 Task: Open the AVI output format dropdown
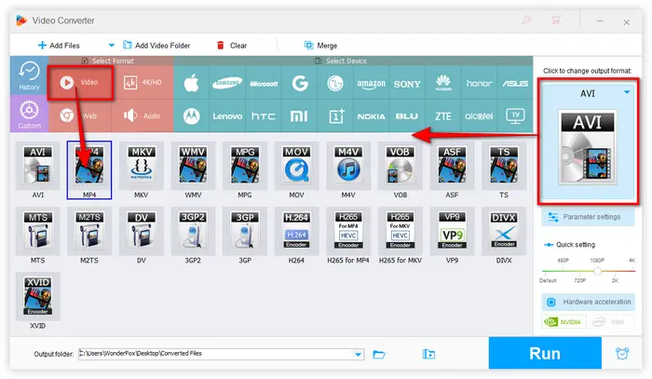click(627, 92)
